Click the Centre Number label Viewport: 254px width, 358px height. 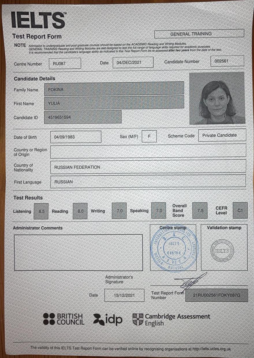(28, 64)
